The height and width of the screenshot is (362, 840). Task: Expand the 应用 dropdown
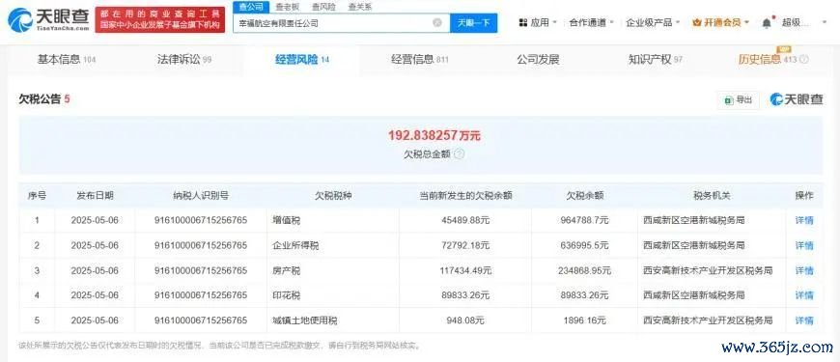(554, 22)
